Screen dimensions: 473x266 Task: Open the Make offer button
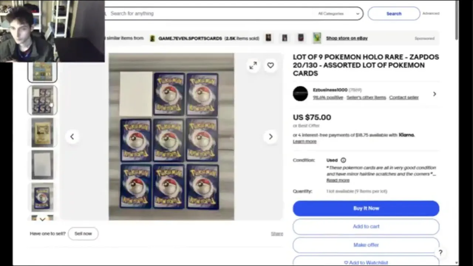pyautogui.click(x=366, y=245)
